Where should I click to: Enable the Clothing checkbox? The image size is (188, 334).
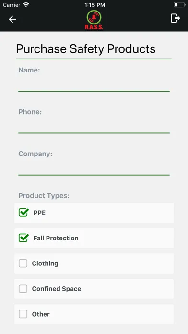click(23, 263)
